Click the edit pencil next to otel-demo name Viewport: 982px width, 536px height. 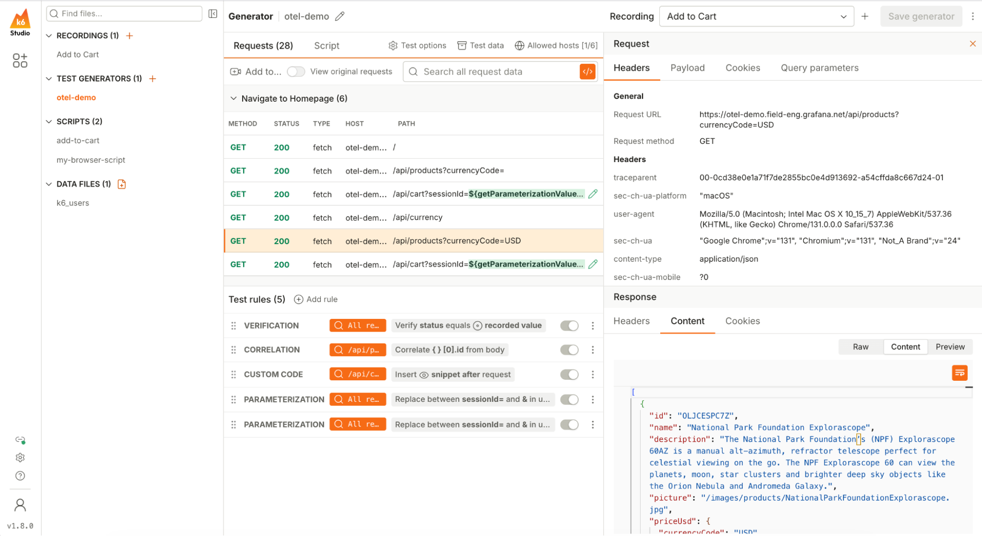339,16
